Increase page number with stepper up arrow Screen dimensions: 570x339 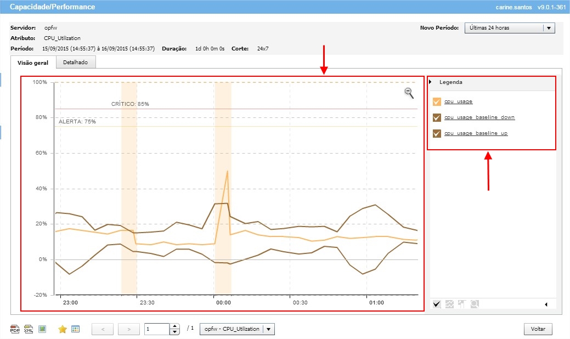pos(175,326)
